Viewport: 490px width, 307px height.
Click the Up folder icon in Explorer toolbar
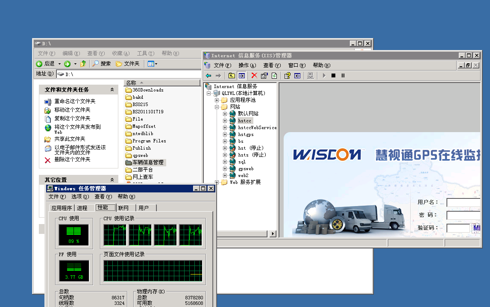tap(83, 64)
